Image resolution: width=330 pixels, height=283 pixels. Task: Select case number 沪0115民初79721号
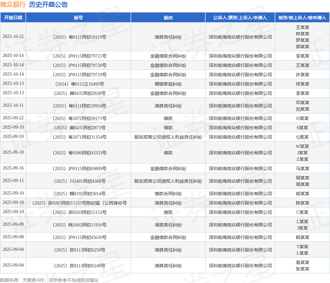80,56
